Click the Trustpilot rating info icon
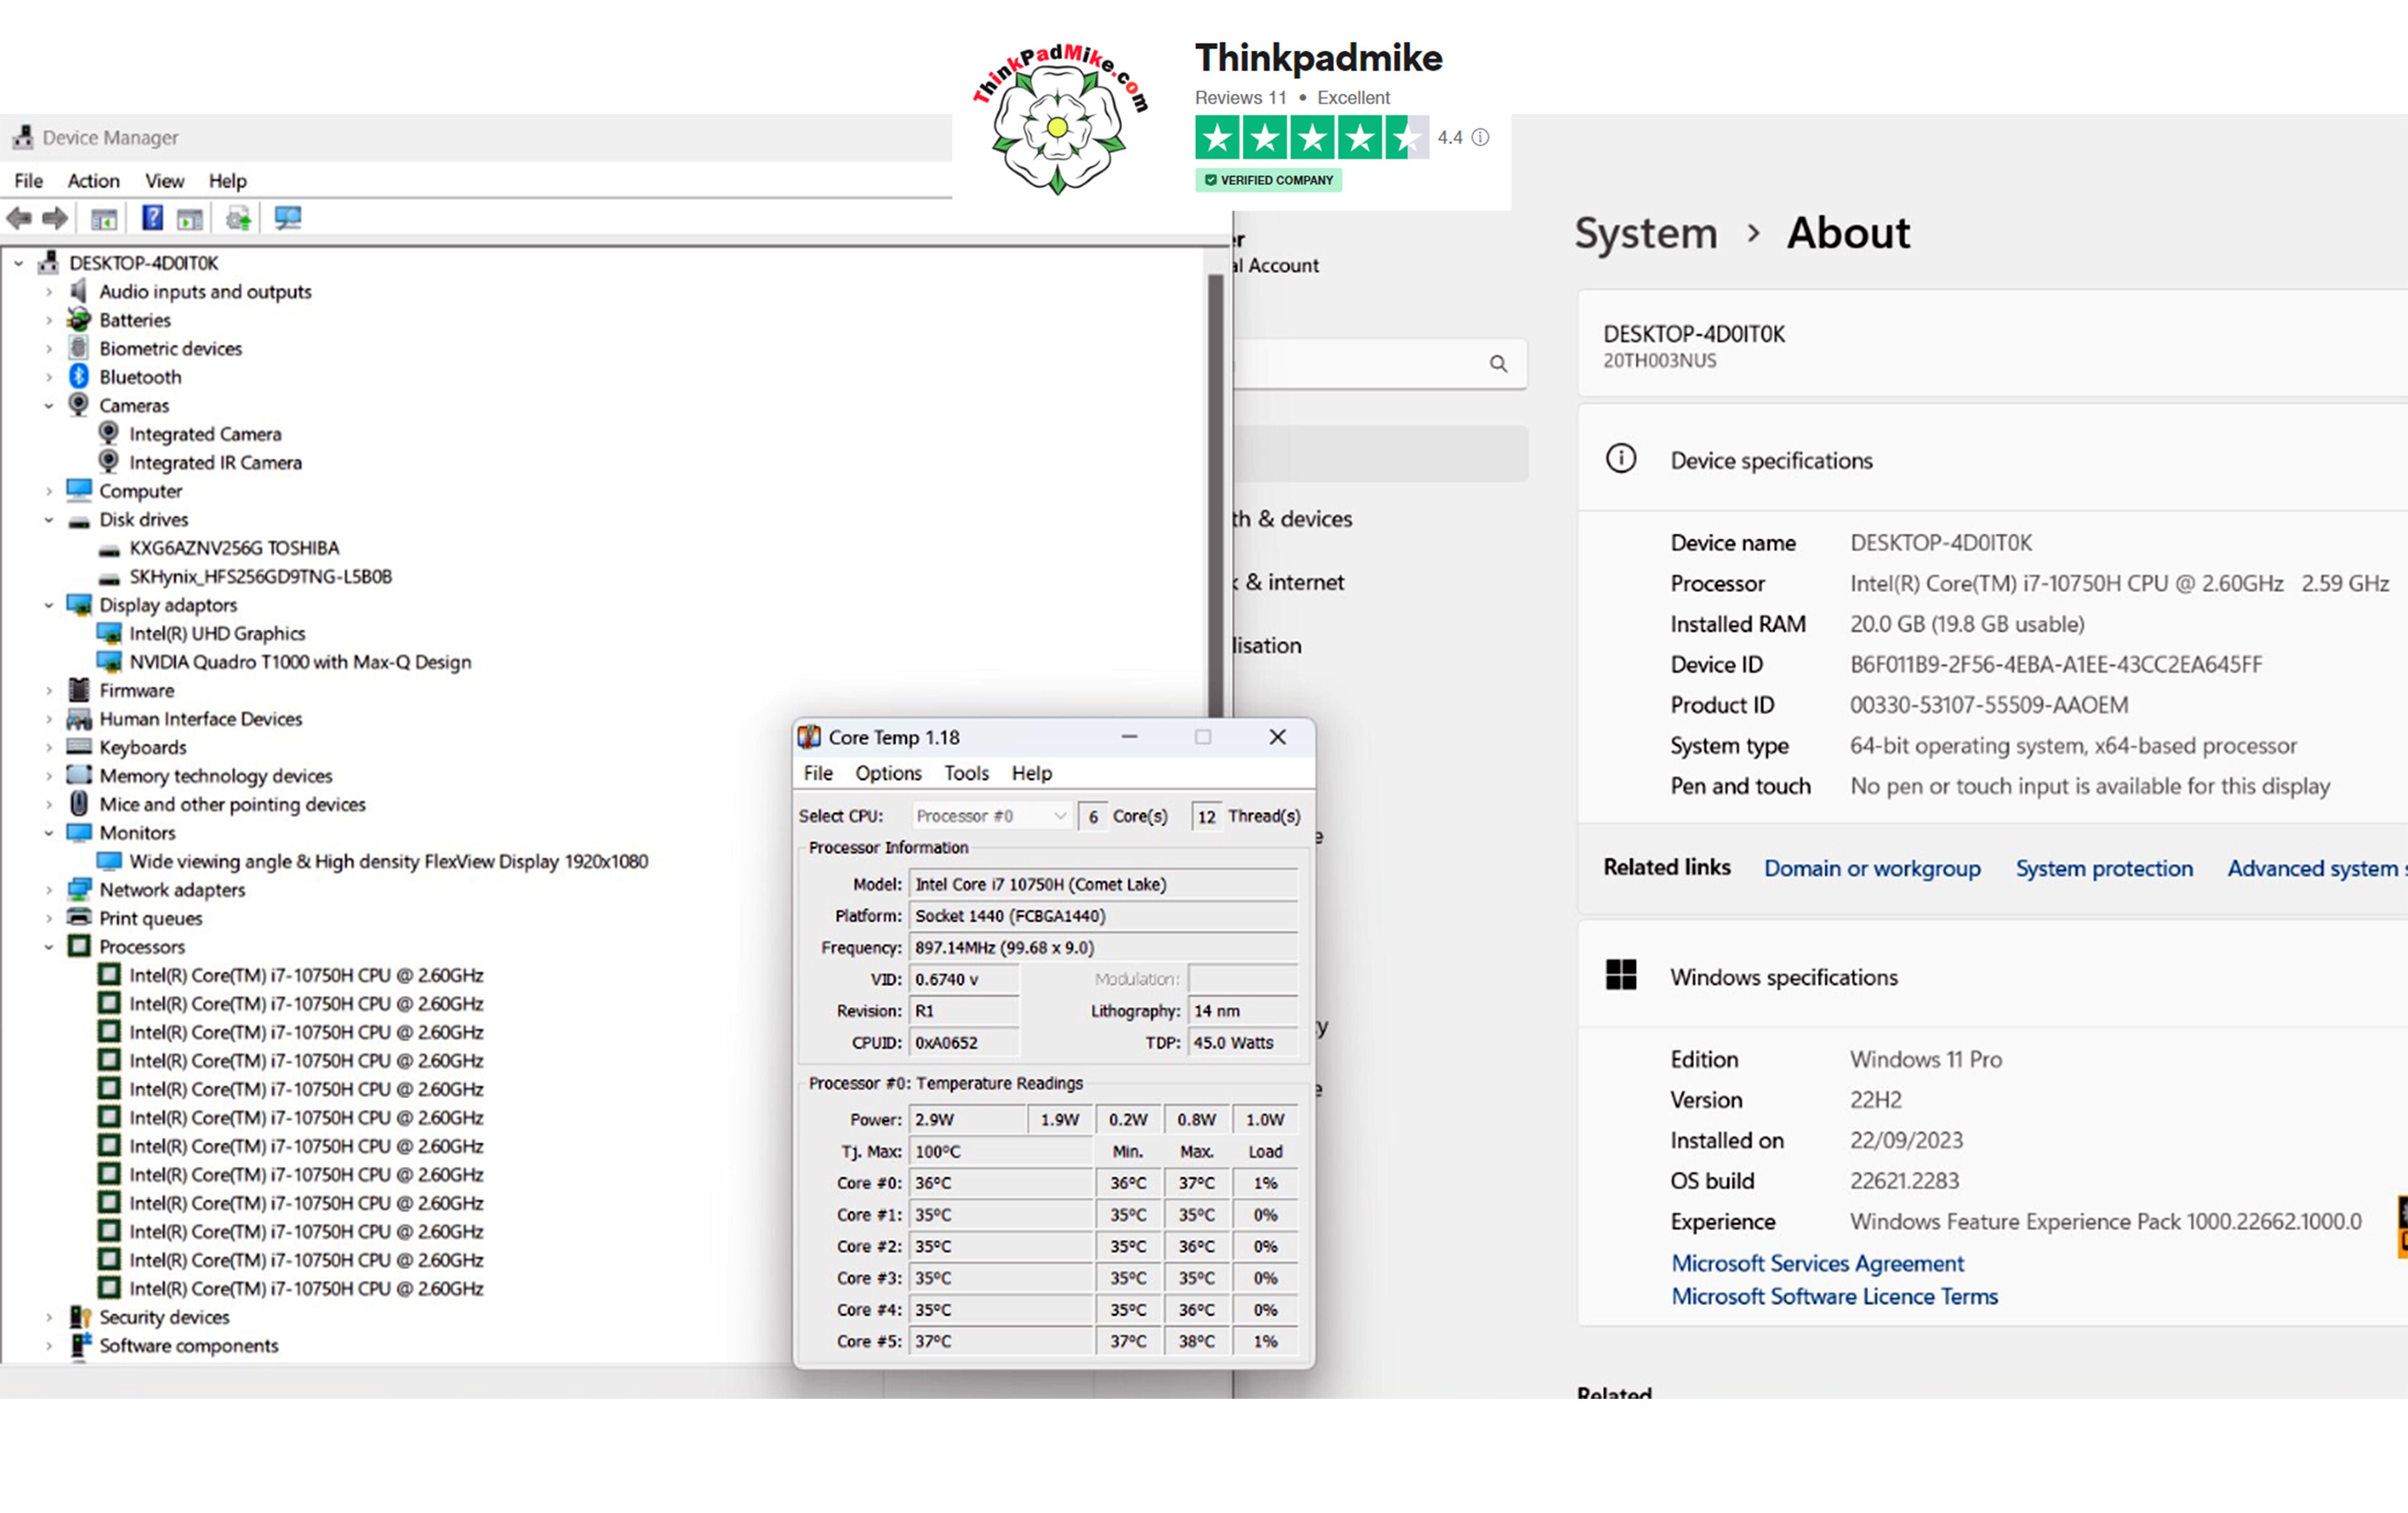The height and width of the screenshot is (1513, 2408). (1480, 137)
